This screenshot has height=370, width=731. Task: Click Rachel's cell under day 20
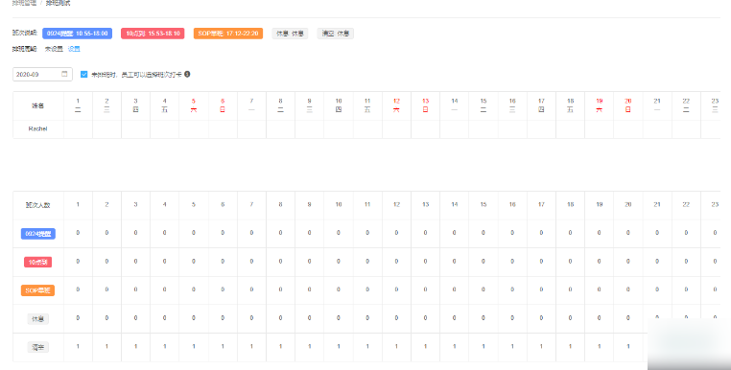coord(628,129)
